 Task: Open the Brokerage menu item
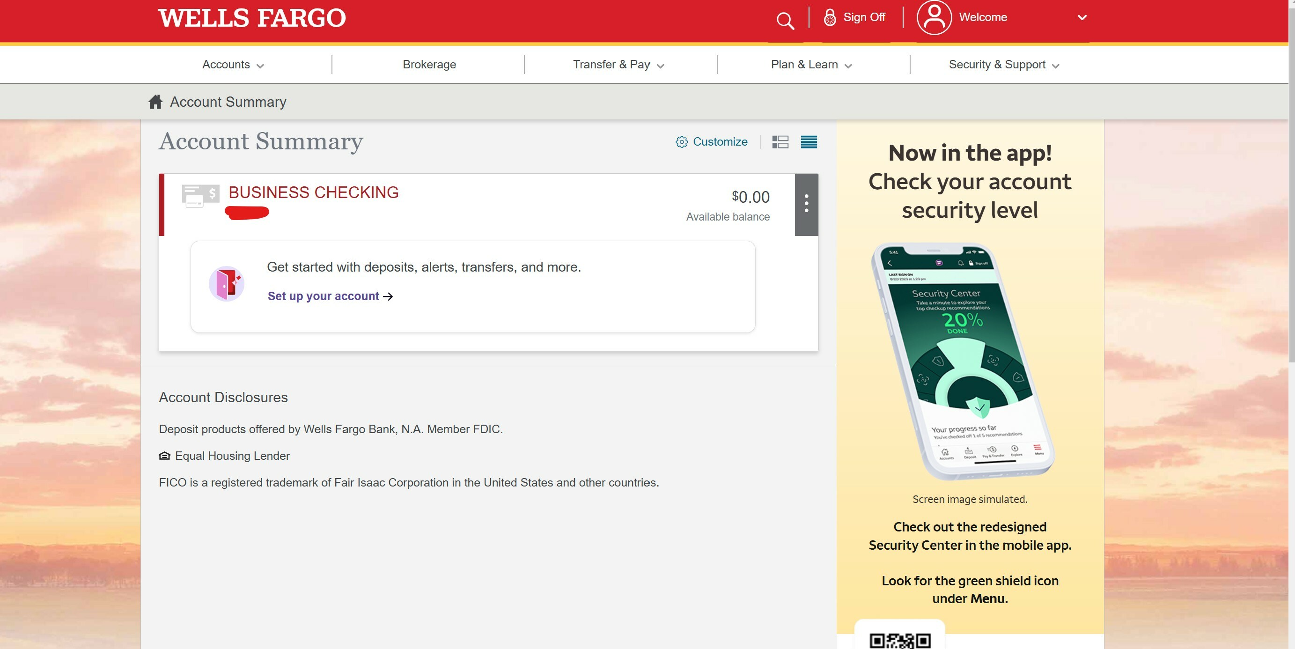pyautogui.click(x=429, y=64)
